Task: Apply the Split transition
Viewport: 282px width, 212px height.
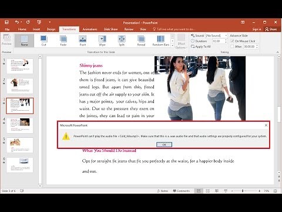Action: 122,41
